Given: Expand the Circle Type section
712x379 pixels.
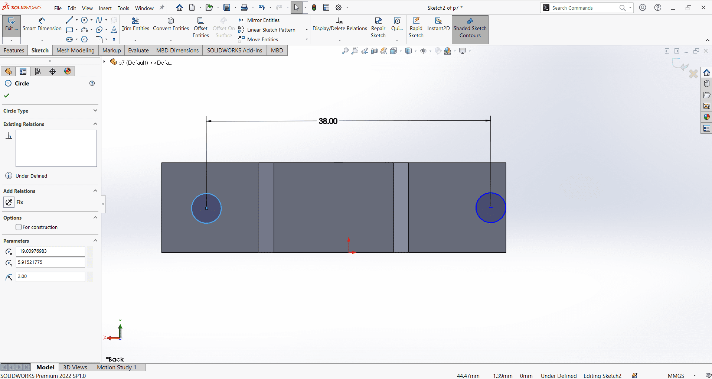Looking at the screenshot, I should click(95, 110).
